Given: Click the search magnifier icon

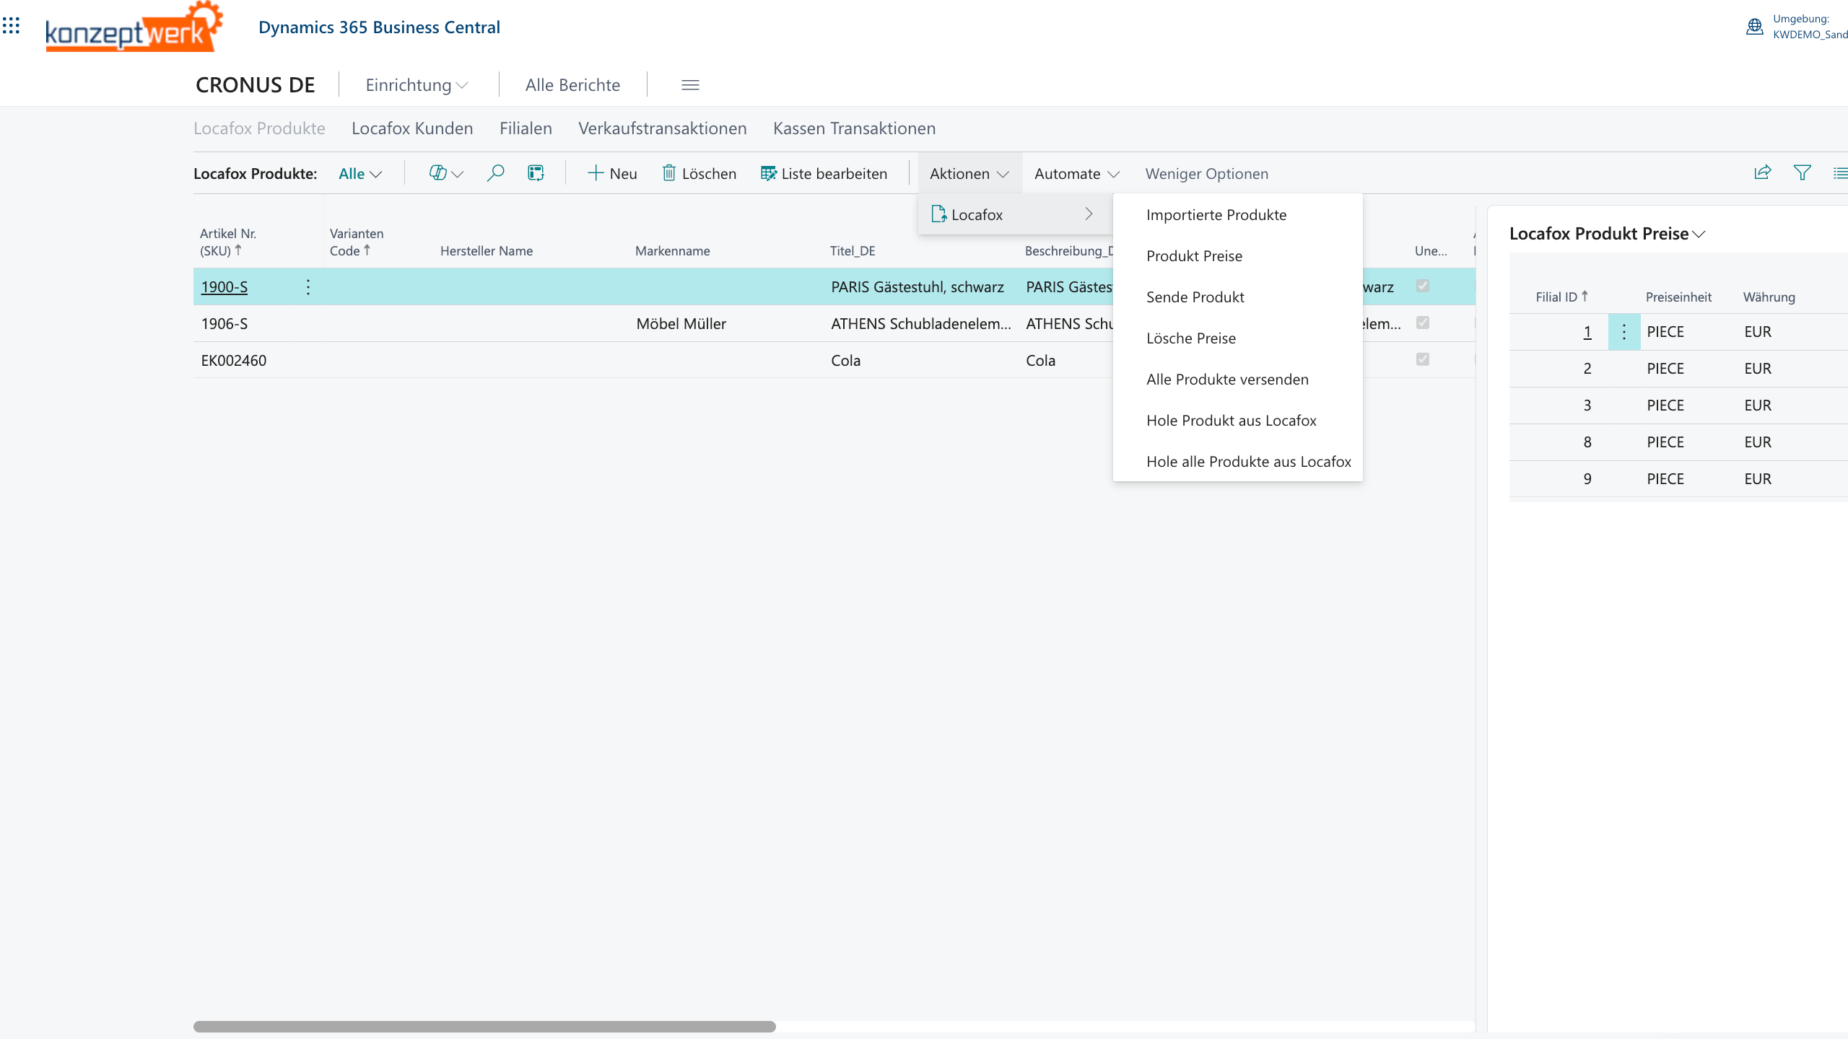Looking at the screenshot, I should click(x=495, y=173).
